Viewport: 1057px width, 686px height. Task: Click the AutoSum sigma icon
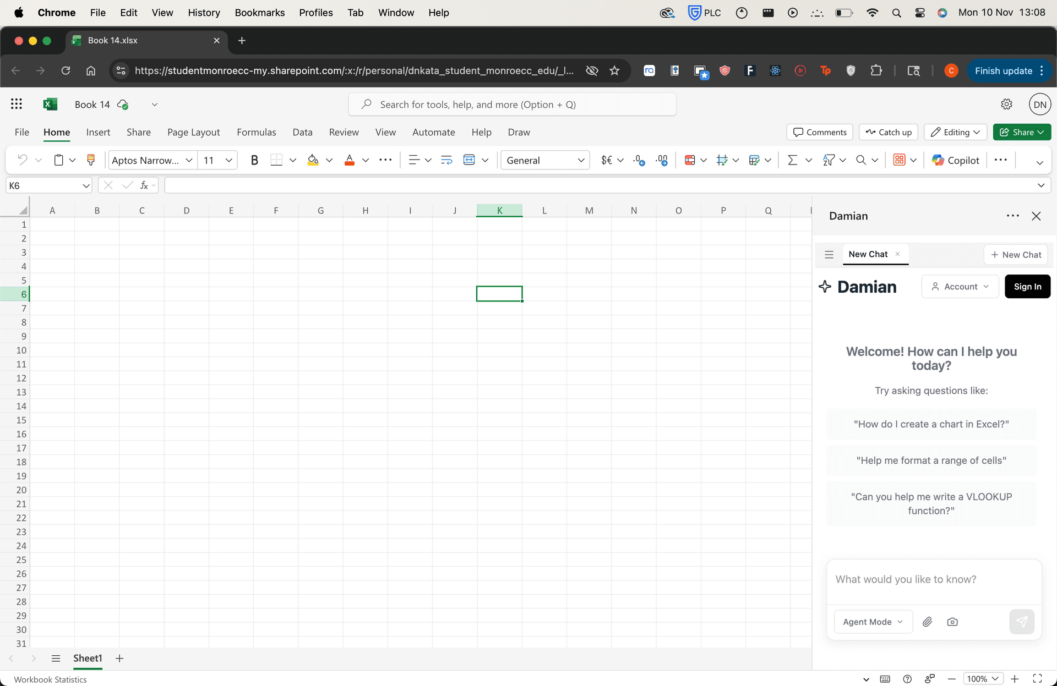point(793,160)
